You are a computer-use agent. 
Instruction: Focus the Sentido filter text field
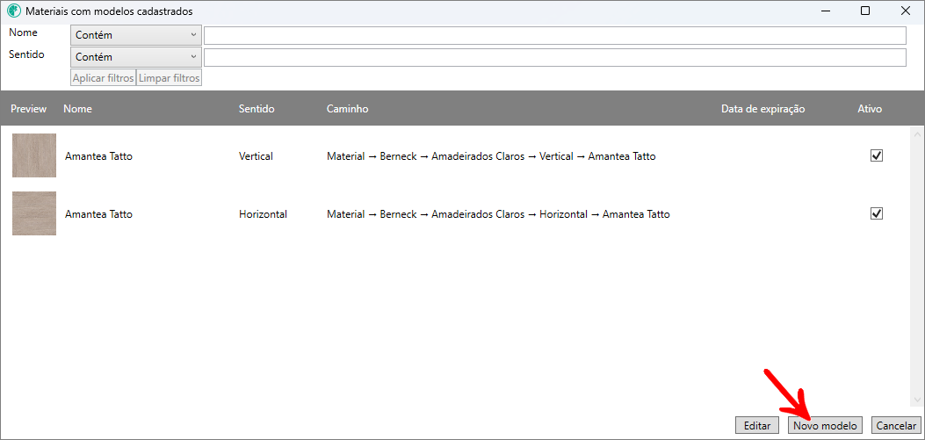(554, 58)
